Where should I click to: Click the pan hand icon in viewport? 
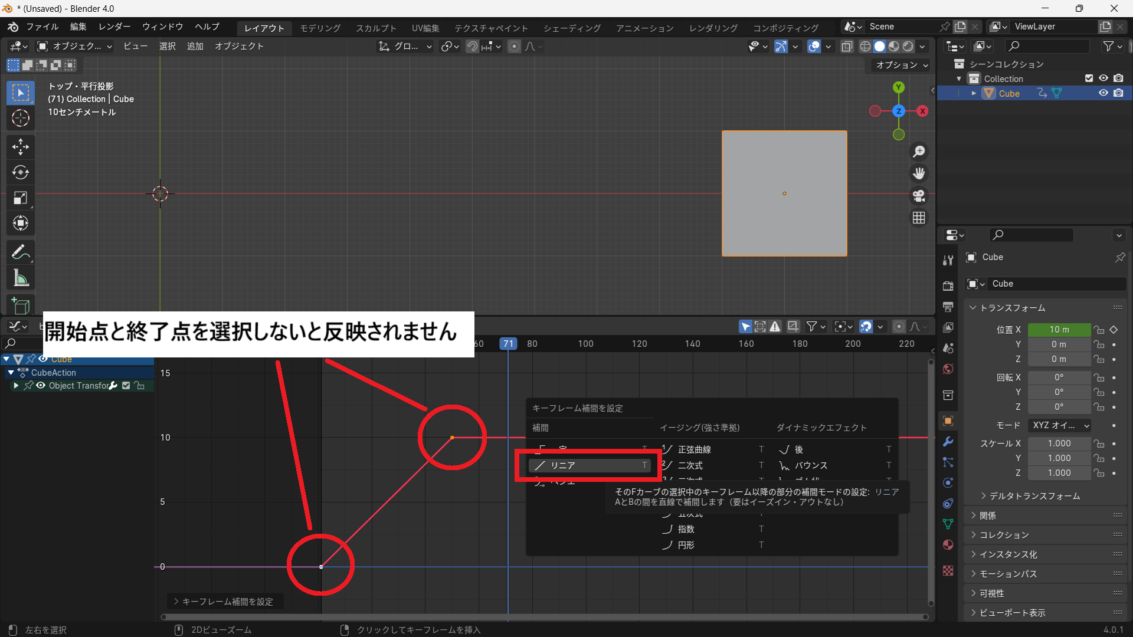[919, 173]
